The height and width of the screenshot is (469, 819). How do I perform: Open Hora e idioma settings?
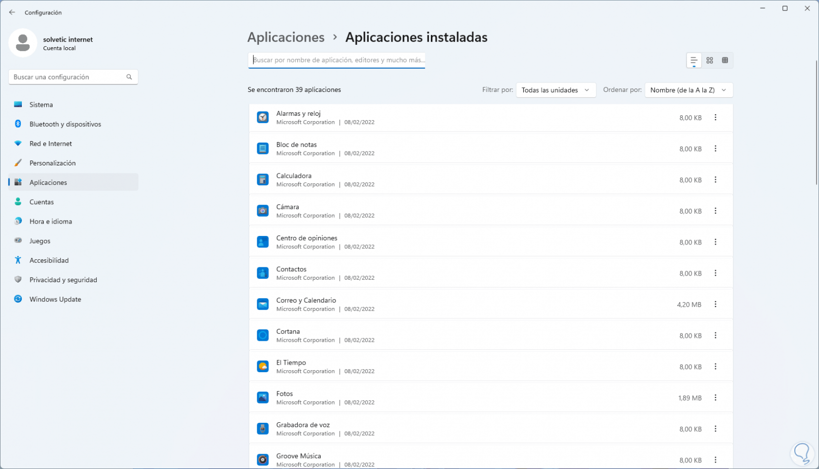click(x=73, y=222)
